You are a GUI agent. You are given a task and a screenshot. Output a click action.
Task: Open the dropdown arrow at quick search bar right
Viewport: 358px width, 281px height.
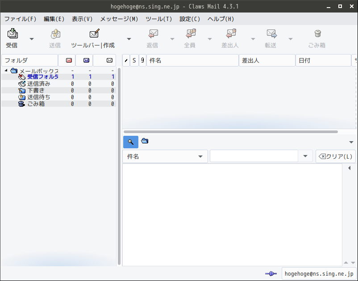(x=351, y=142)
